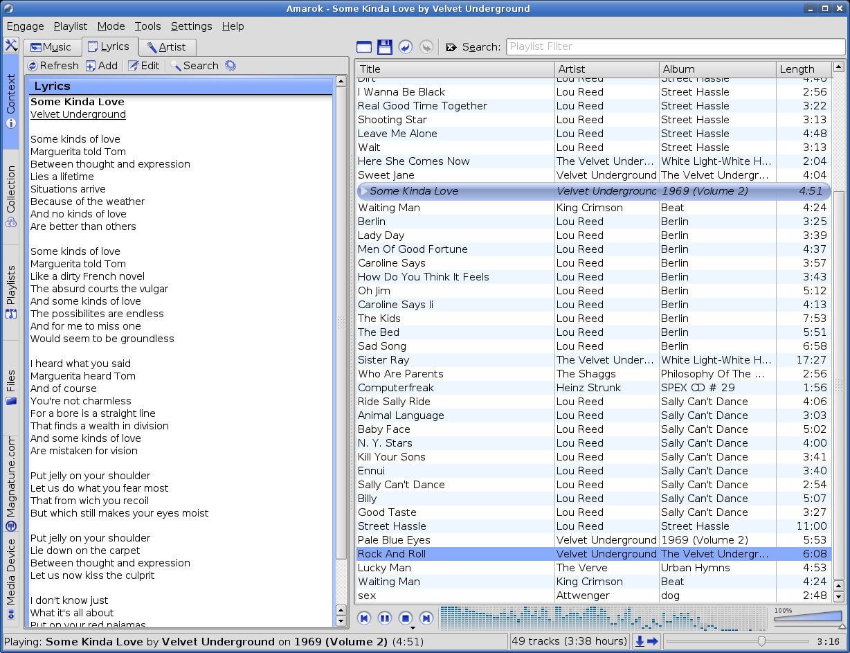Select the Lyrics tab
The height and width of the screenshot is (653, 850).
point(109,46)
